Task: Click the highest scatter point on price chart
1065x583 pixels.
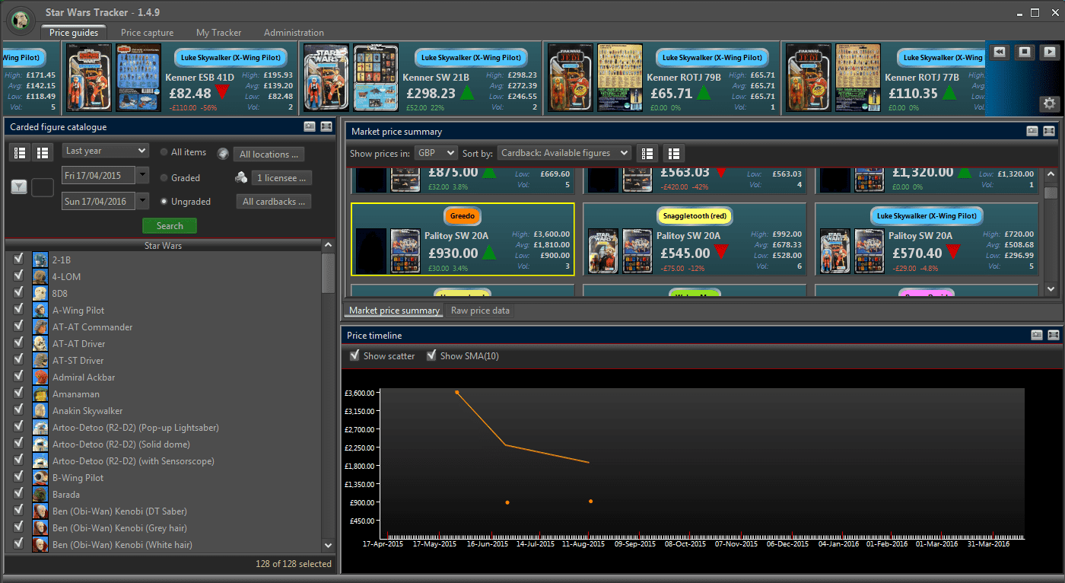Action: (456, 392)
